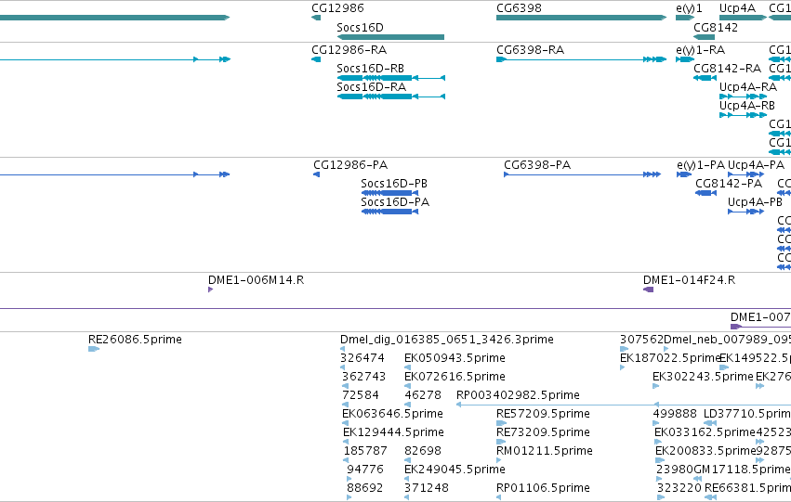Click the RM01211.5prime label
The width and height of the screenshot is (791, 502).
point(545,451)
